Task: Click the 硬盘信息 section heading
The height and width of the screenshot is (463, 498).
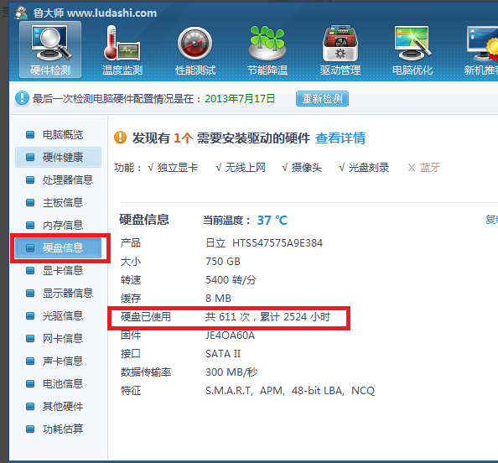Action: [144, 220]
